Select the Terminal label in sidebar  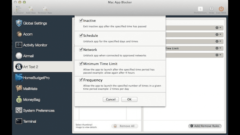pos(30,121)
